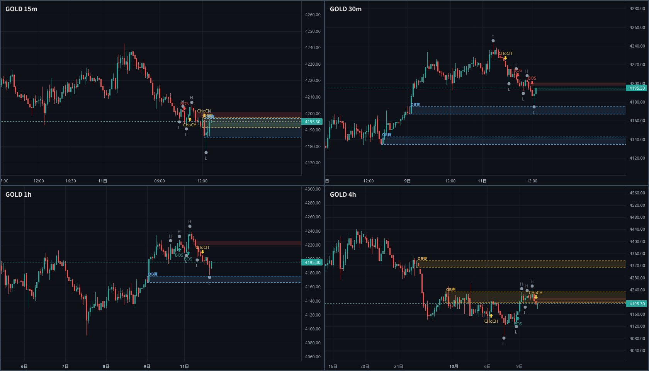Click the 4060.00 price axis label on GOLD 1h

[x=313, y=357]
